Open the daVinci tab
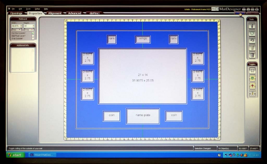Image resolution: width=267 pixels, height=164 pixels. (x=94, y=13)
